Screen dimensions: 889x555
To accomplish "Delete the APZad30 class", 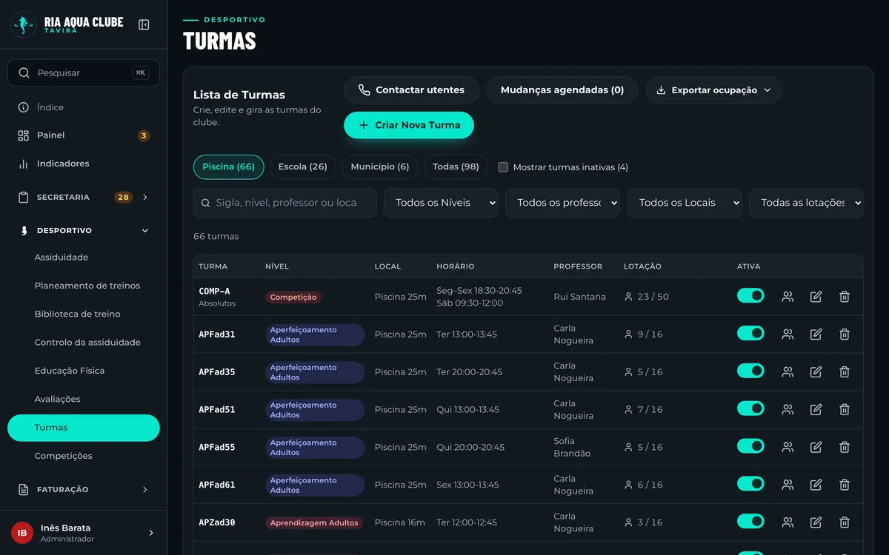I will [x=844, y=522].
